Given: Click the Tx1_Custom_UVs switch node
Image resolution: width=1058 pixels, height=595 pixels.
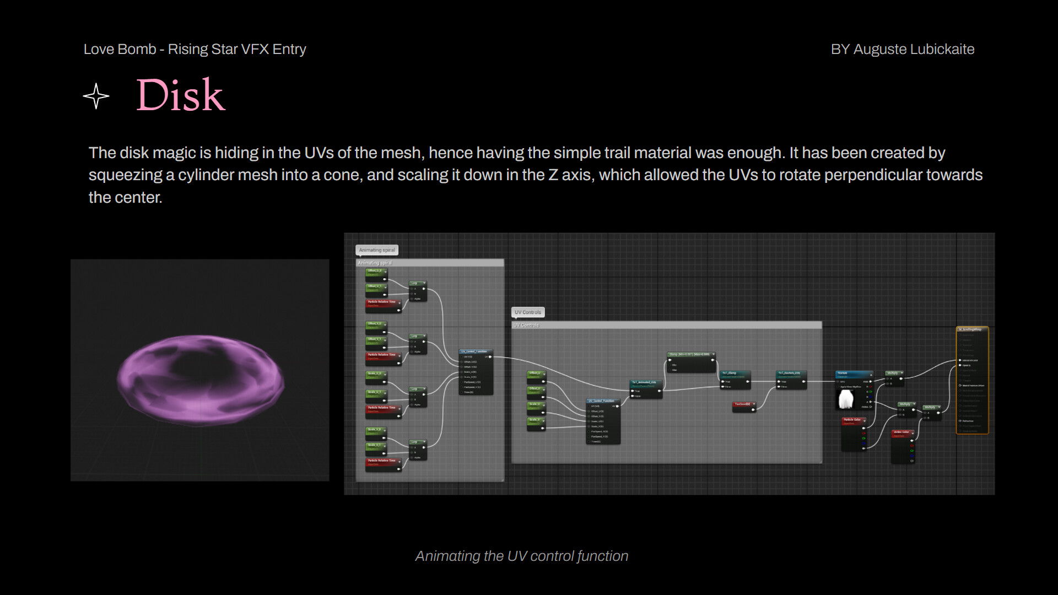Looking at the screenshot, I should coord(790,374).
